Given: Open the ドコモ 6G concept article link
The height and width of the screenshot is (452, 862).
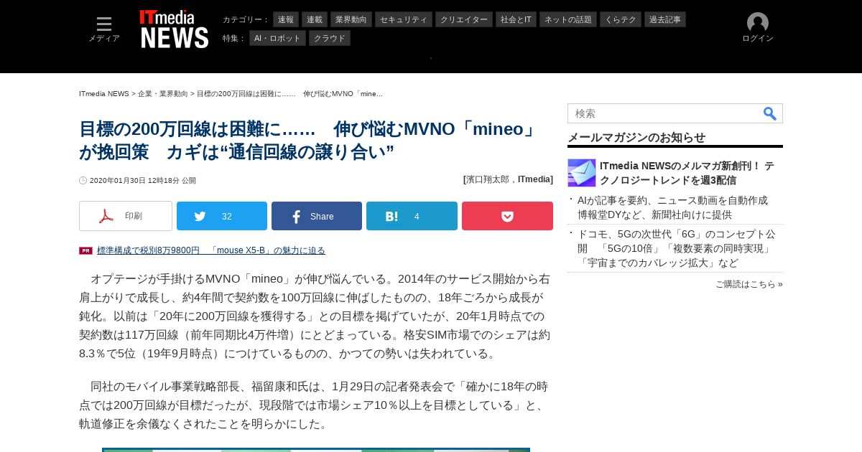Looking at the screenshot, I should (677, 248).
